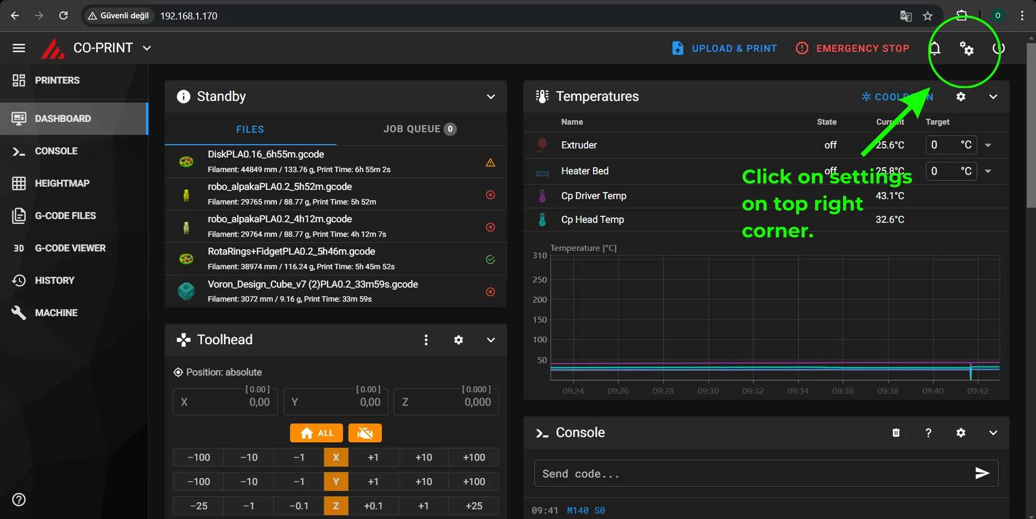1036x519 pixels.
Task: Open interface settings gears icon
Action: coord(966,48)
